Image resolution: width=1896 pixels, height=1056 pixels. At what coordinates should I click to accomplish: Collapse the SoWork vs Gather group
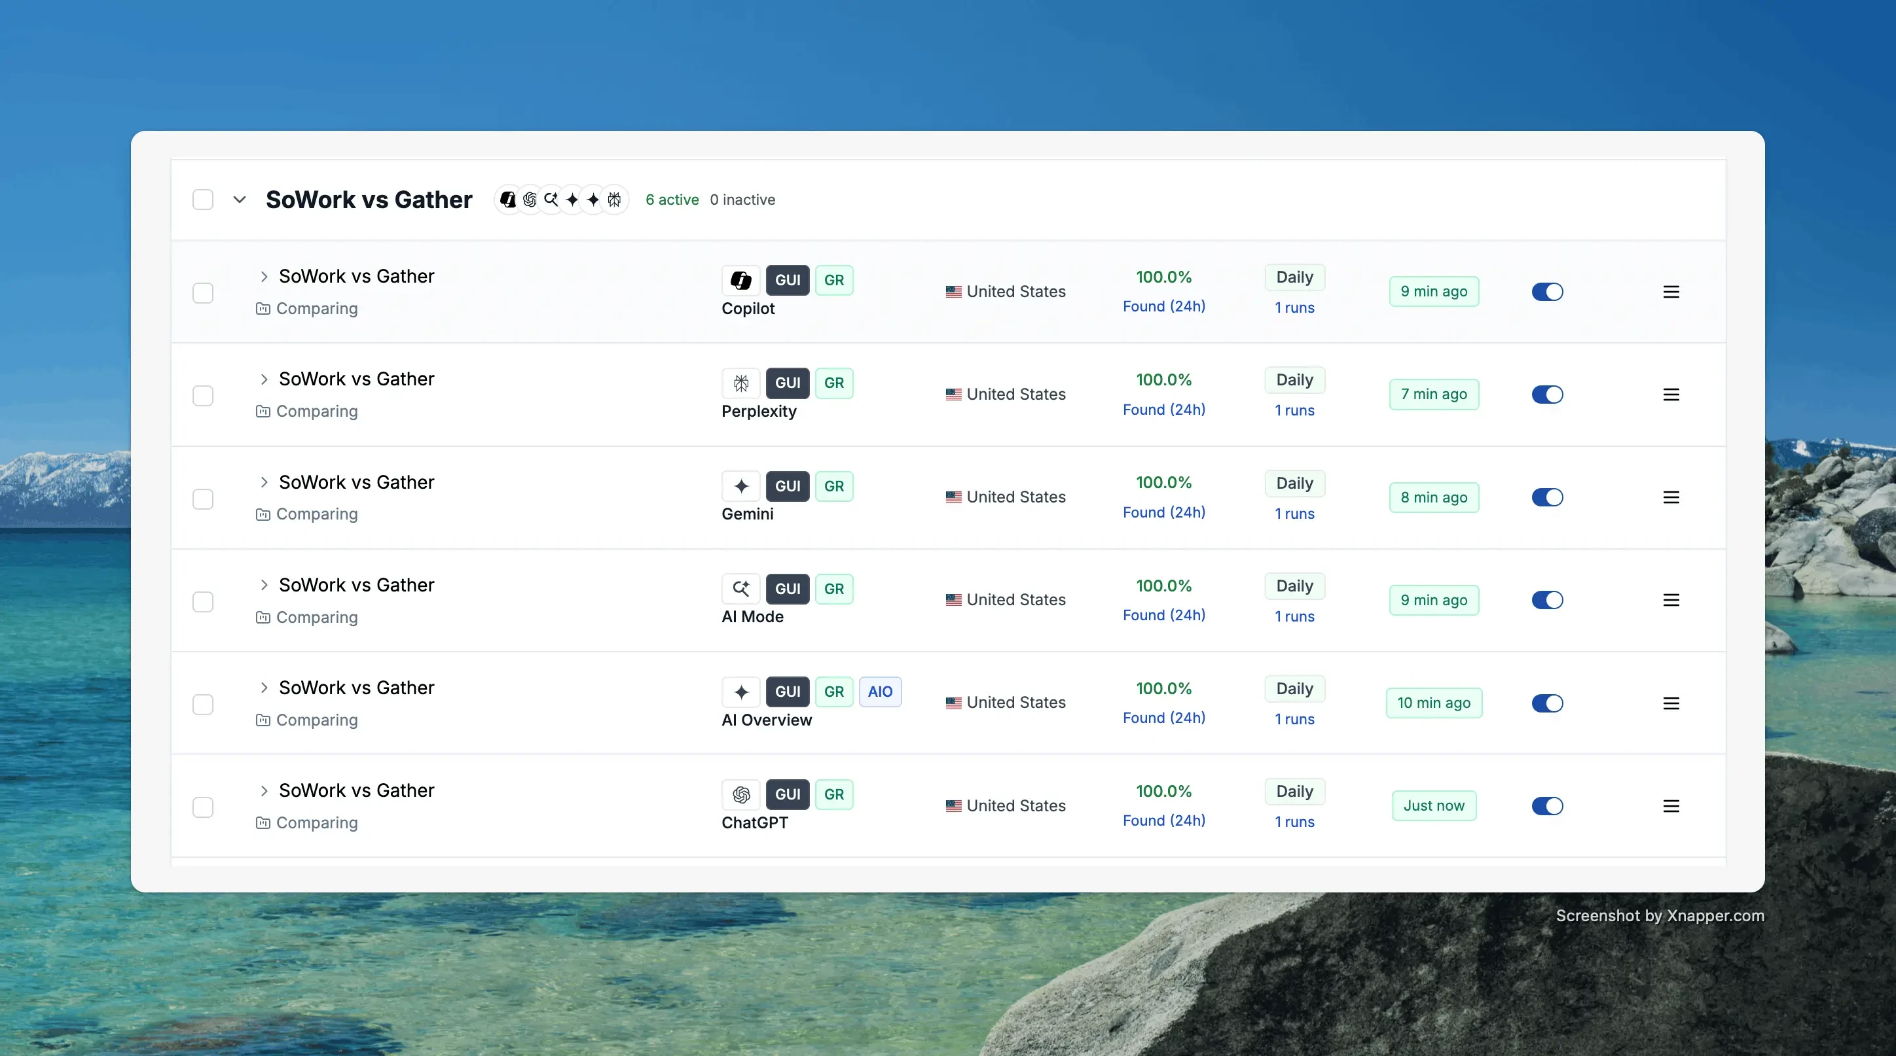tap(239, 200)
